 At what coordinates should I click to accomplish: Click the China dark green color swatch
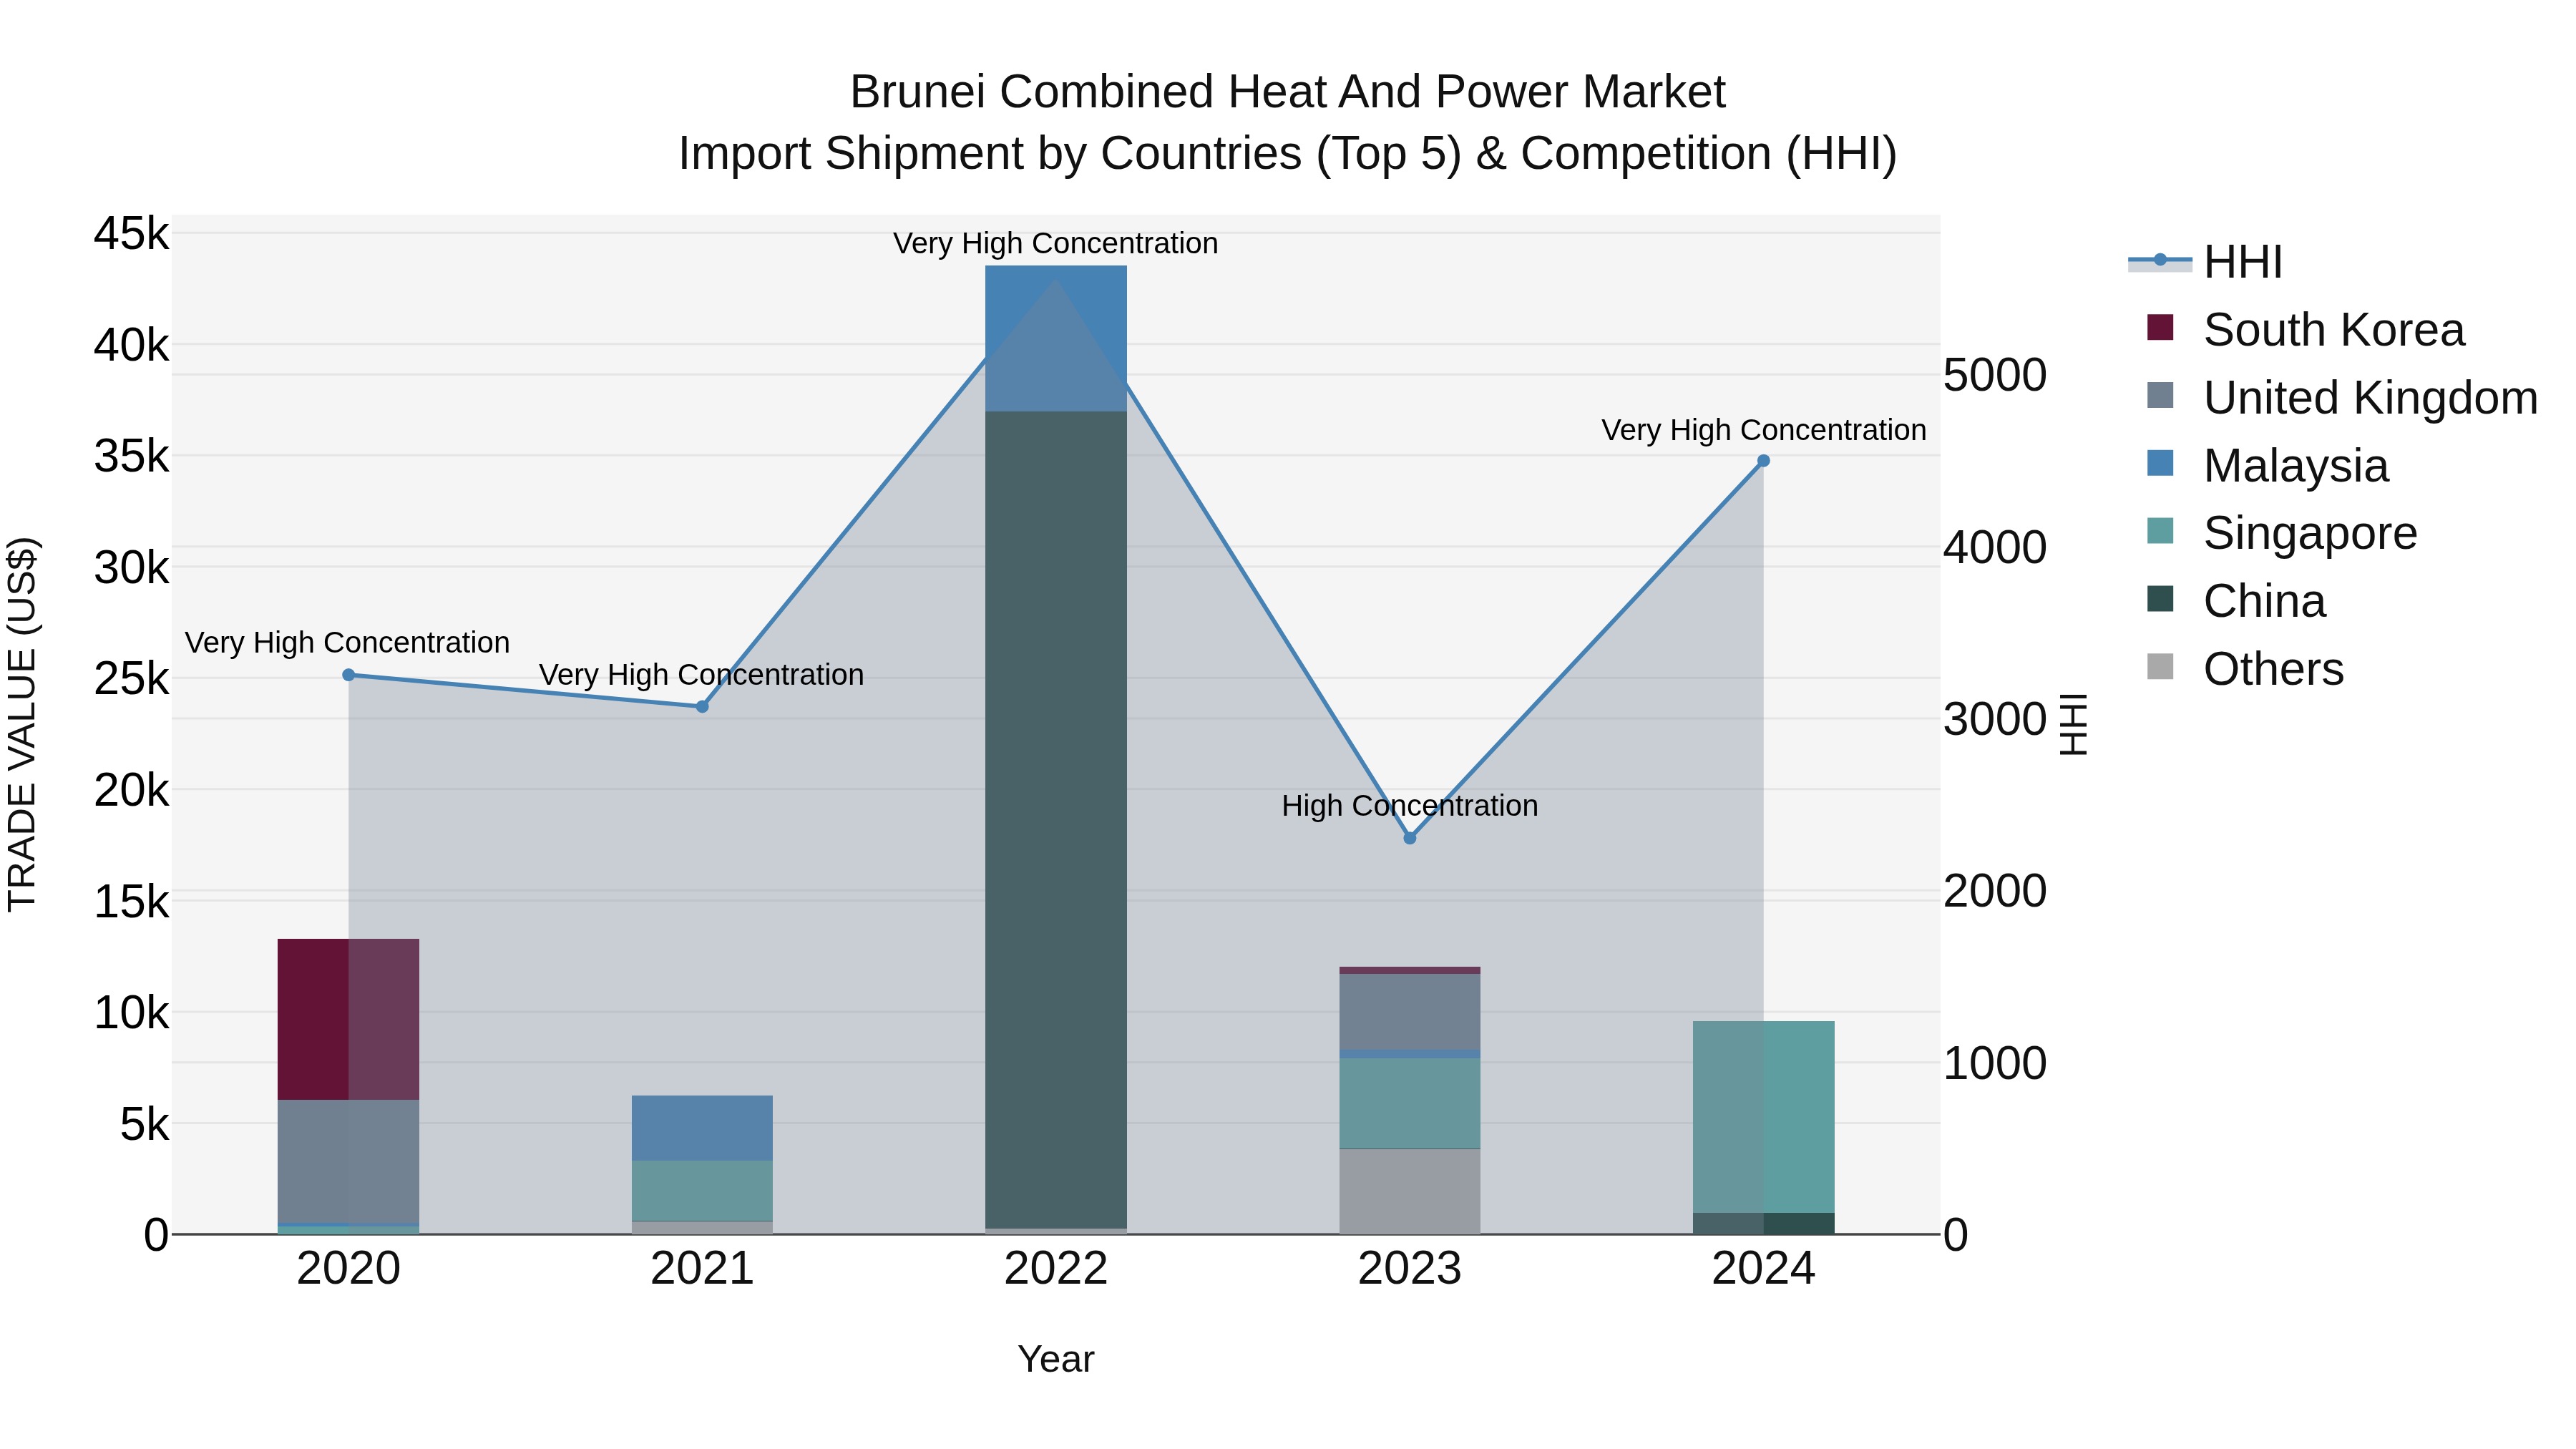point(2160,599)
